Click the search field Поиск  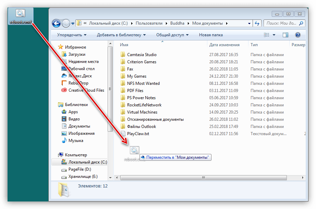click(281, 23)
